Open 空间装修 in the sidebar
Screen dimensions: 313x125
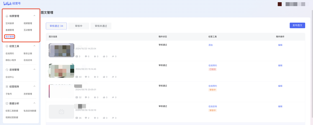tap(10, 23)
